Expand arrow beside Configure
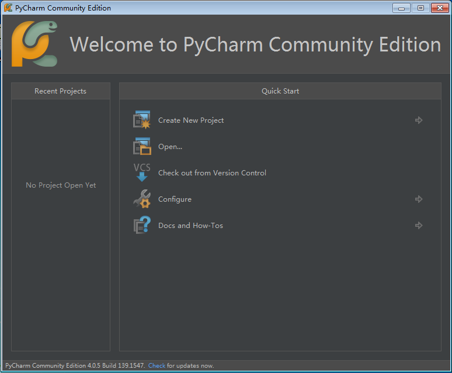Screen dimensions: 452x373 coord(419,199)
